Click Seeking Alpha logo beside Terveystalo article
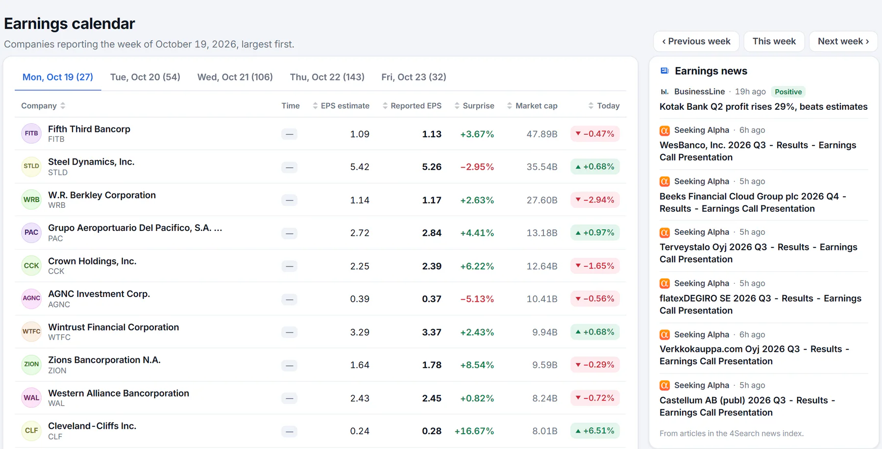 [x=664, y=232]
